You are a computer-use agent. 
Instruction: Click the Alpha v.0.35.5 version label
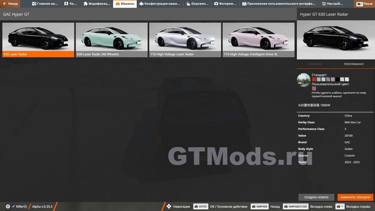point(42,207)
